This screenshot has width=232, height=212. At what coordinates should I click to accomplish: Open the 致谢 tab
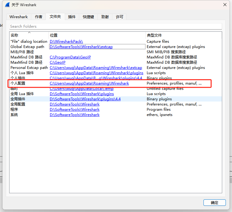click(x=105, y=17)
